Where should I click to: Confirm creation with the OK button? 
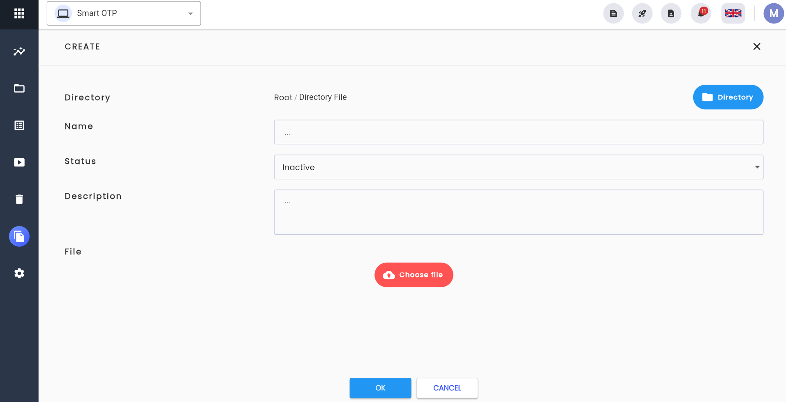pyautogui.click(x=380, y=388)
